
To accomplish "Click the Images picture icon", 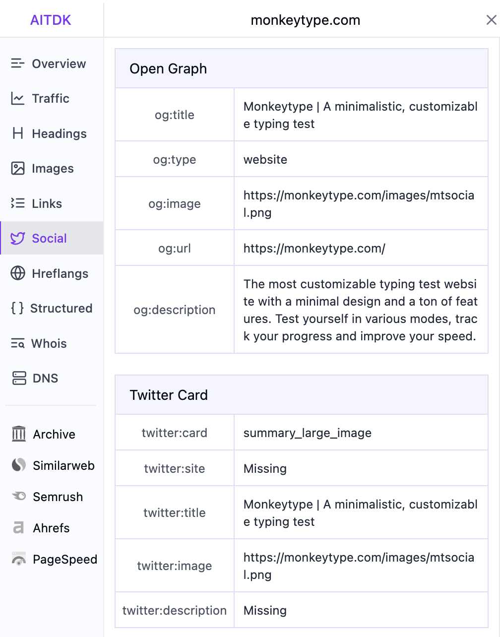I will pos(18,169).
